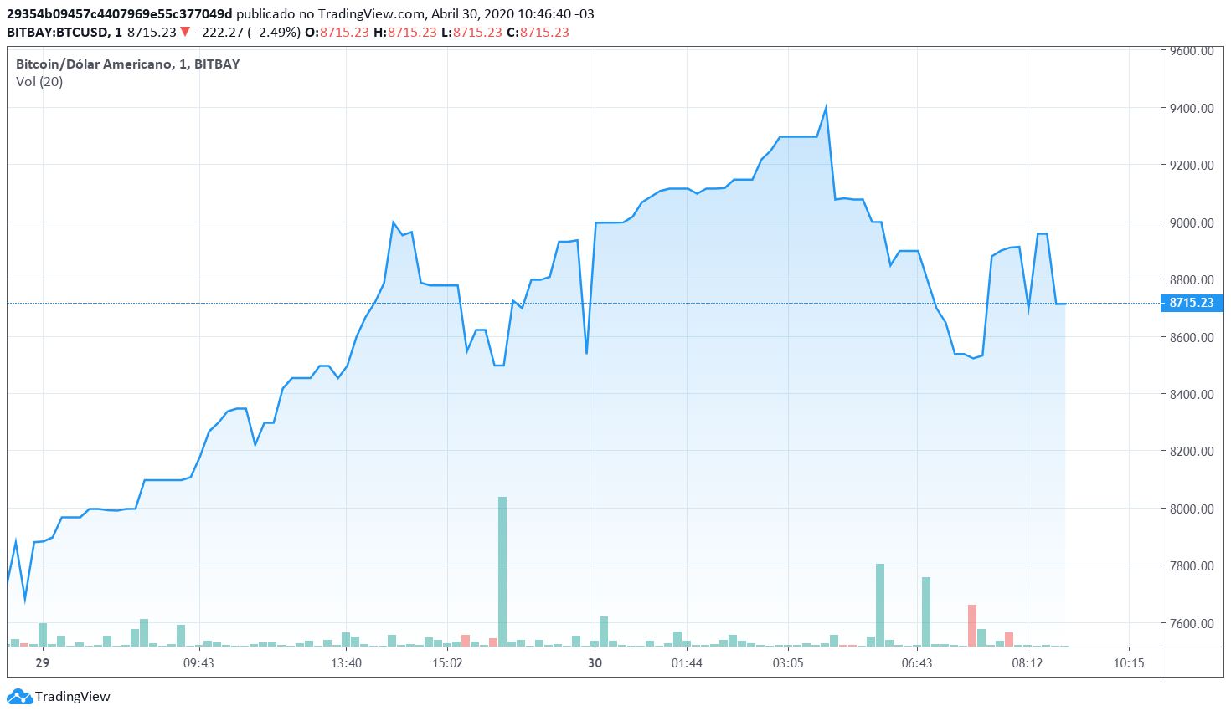Click the red volume bar near 07:30
The height and width of the screenshot is (716, 1231).
coord(973,627)
